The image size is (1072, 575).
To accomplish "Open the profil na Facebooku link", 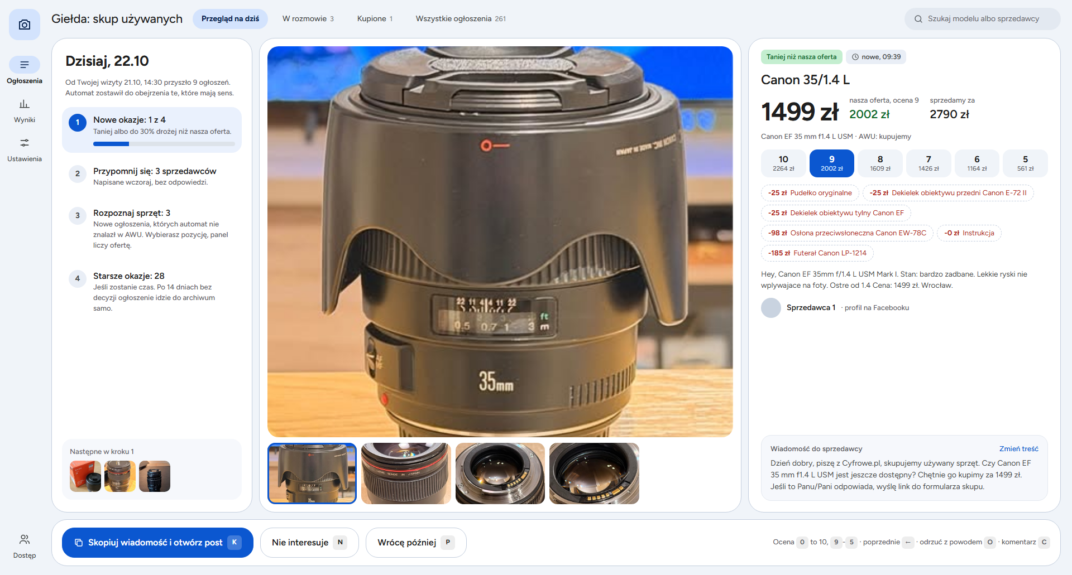I will [x=877, y=308].
